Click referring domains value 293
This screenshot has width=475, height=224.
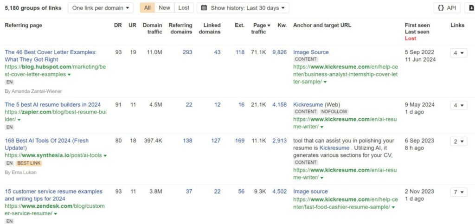pos(187,52)
